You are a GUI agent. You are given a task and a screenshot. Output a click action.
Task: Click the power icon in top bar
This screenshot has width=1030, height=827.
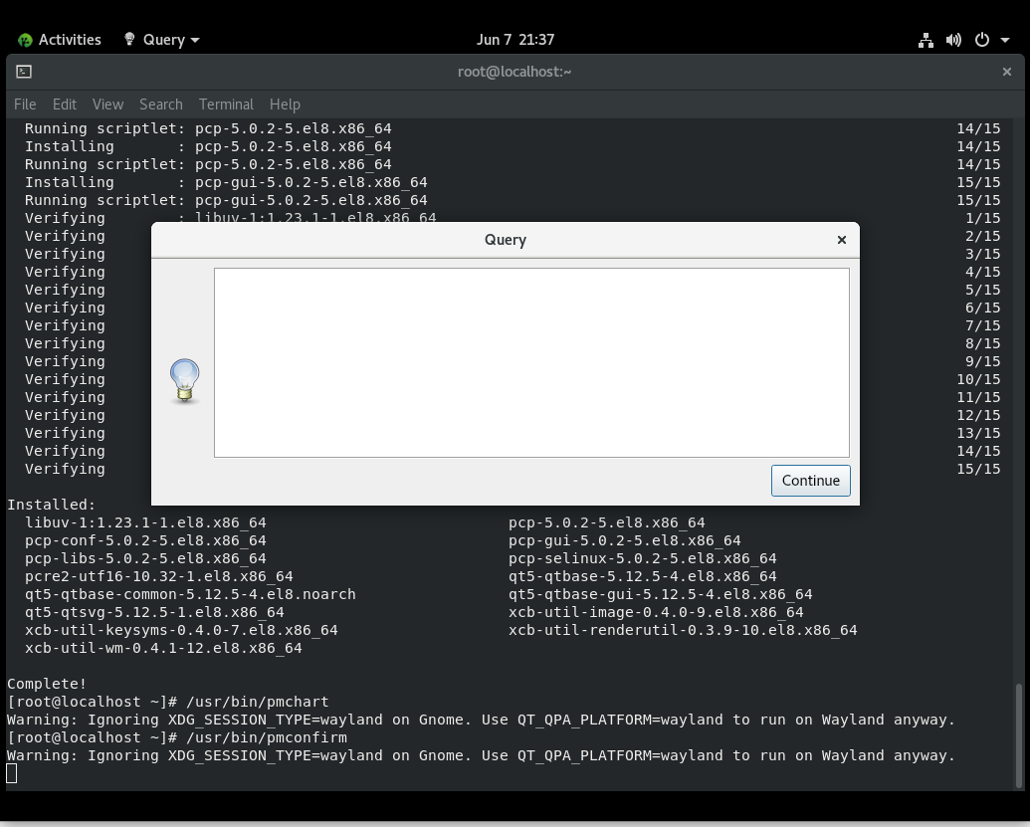point(981,40)
